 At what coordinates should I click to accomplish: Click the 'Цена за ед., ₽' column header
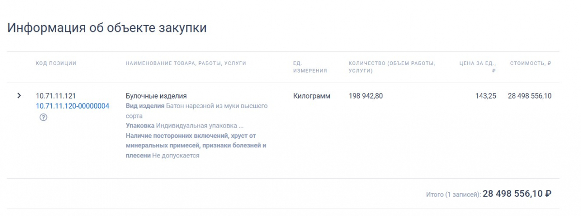point(477,67)
